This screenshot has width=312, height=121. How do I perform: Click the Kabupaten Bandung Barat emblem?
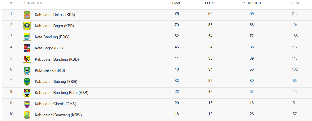click(27, 93)
